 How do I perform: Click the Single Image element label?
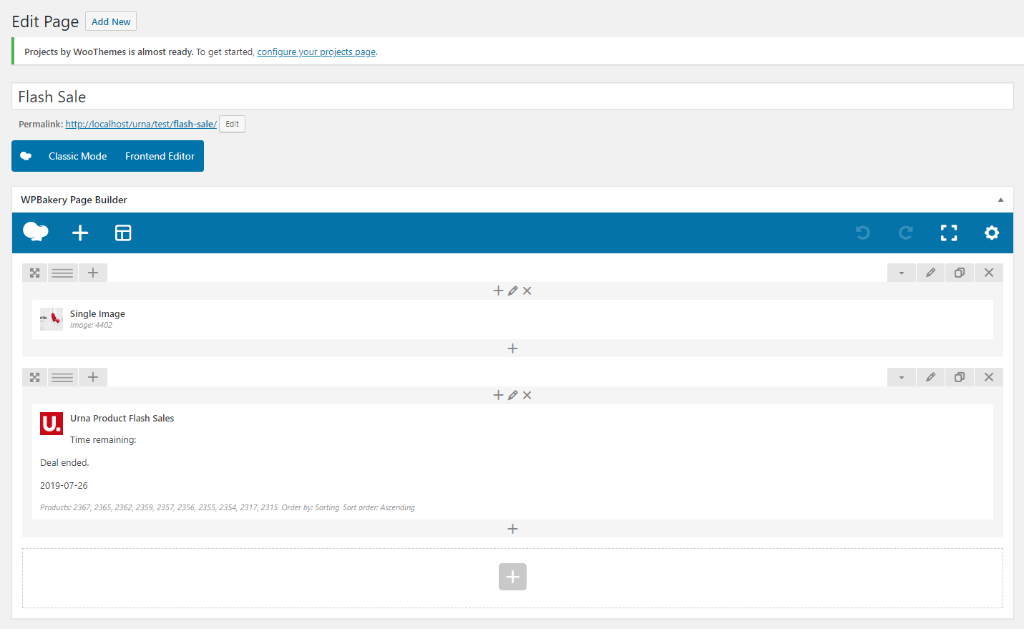pos(97,313)
